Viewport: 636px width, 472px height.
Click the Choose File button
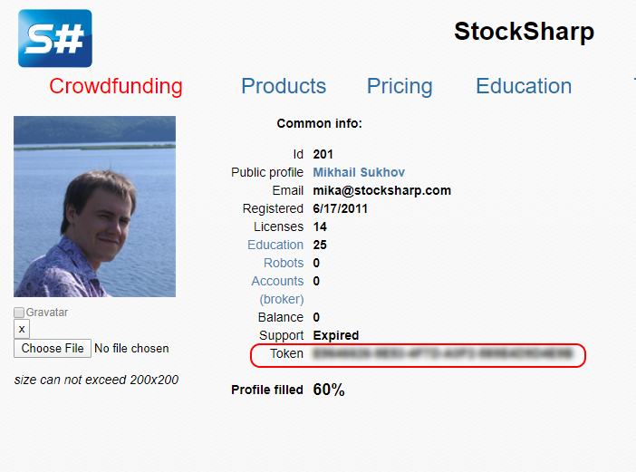click(x=53, y=348)
